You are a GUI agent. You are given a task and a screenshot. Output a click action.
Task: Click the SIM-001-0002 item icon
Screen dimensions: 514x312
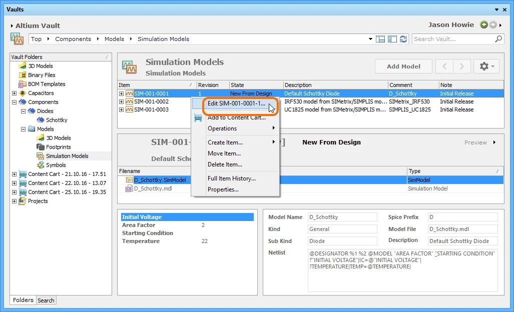pyautogui.click(x=130, y=101)
